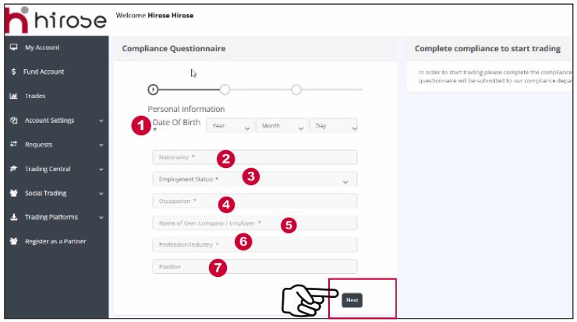Click the Fund Account dollar icon

point(13,72)
